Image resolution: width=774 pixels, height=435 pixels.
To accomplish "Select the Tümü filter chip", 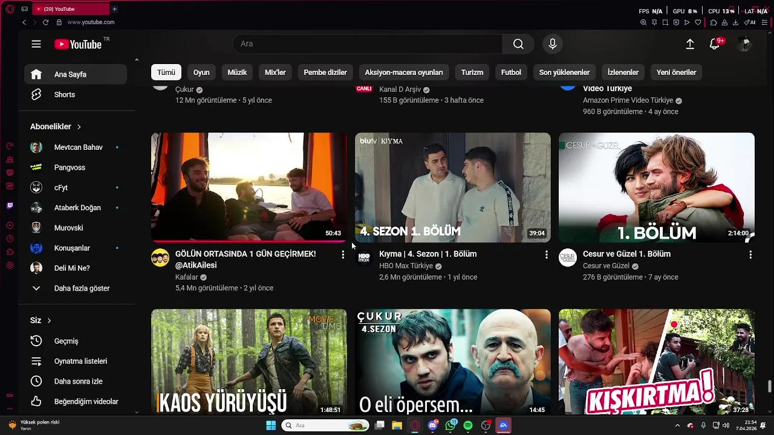I will tap(166, 72).
